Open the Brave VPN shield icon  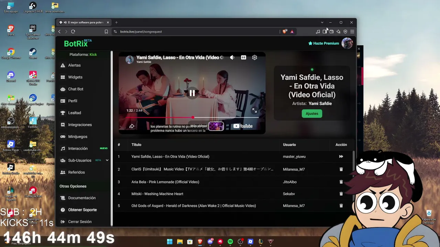(x=345, y=32)
